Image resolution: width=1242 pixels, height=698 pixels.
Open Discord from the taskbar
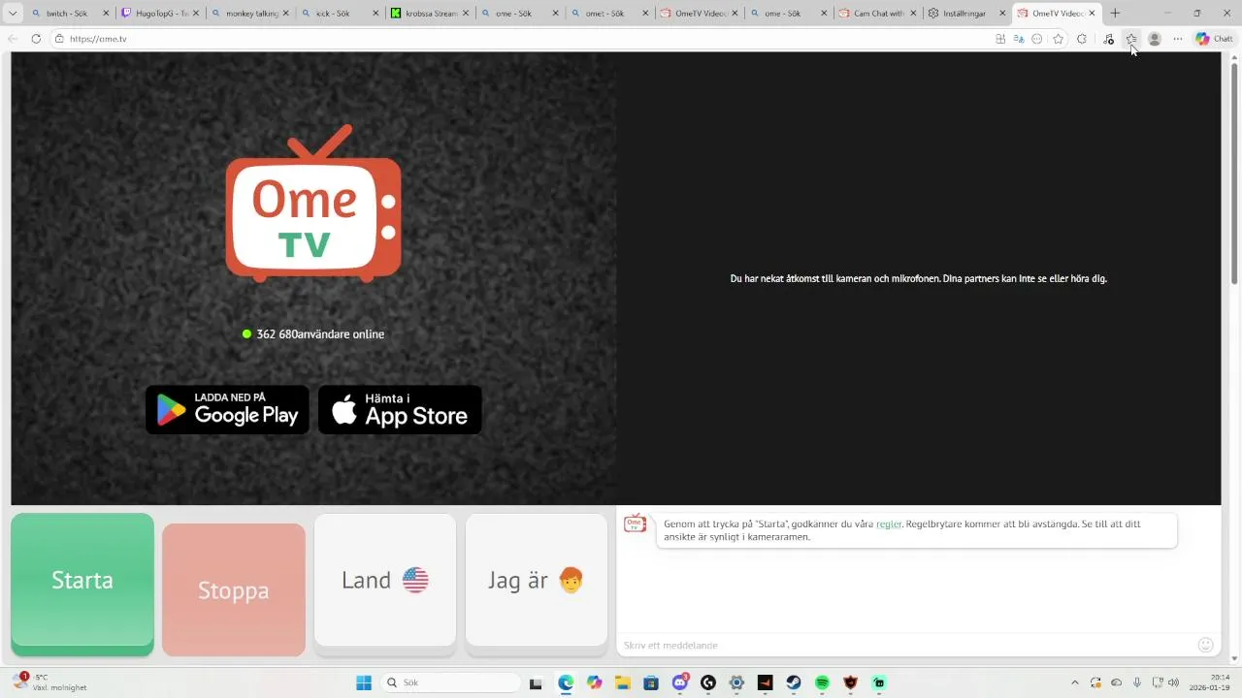(x=679, y=683)
